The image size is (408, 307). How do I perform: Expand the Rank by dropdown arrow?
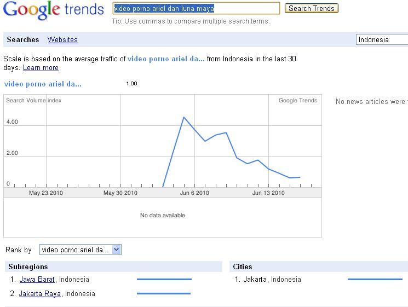(117, 250)
